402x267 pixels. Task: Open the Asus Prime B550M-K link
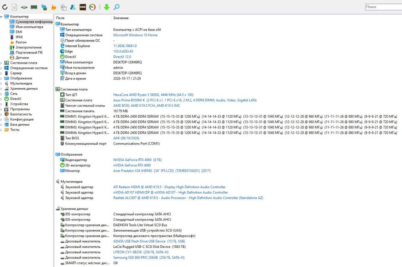[x=185, y=100]
